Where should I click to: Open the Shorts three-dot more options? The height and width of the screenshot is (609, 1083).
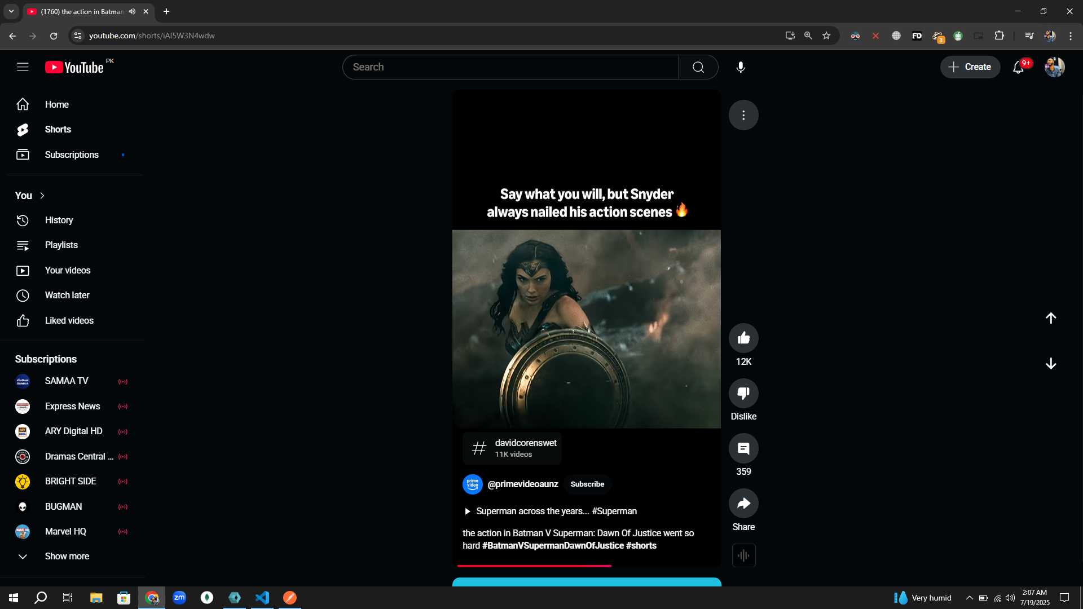743,115
